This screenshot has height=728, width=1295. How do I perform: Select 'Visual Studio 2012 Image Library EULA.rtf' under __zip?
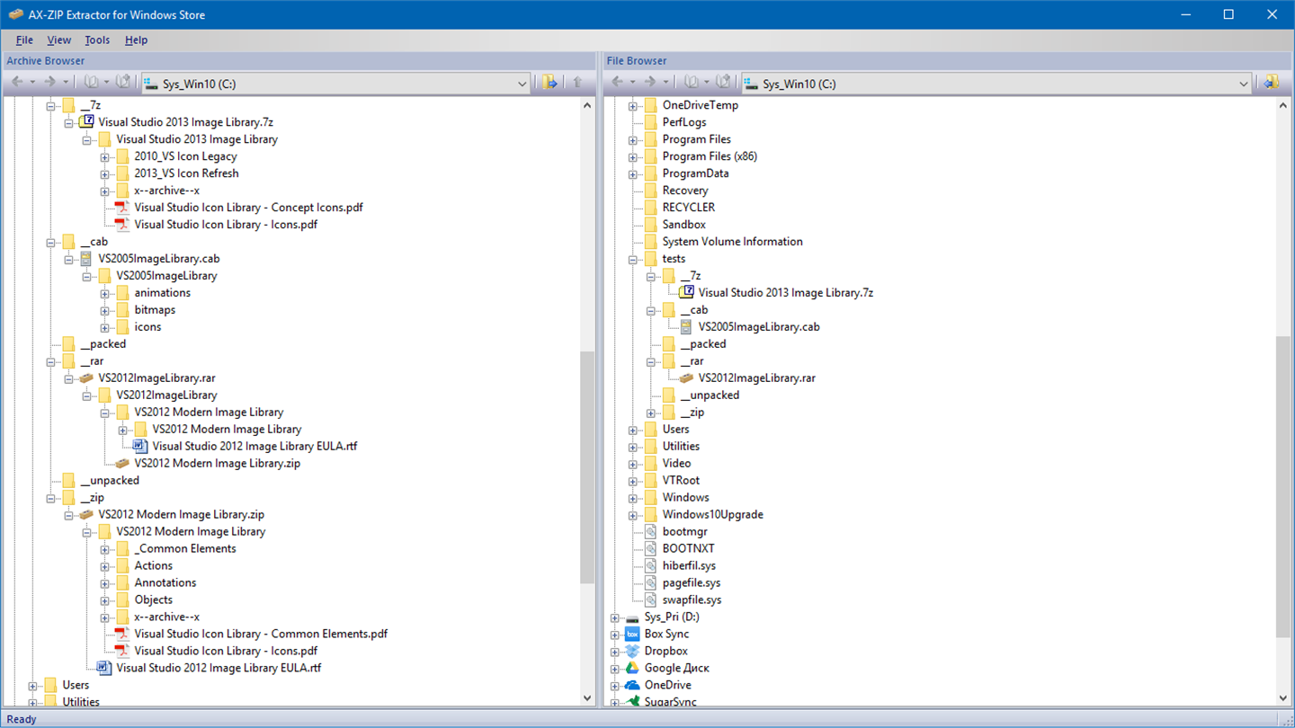219,668
